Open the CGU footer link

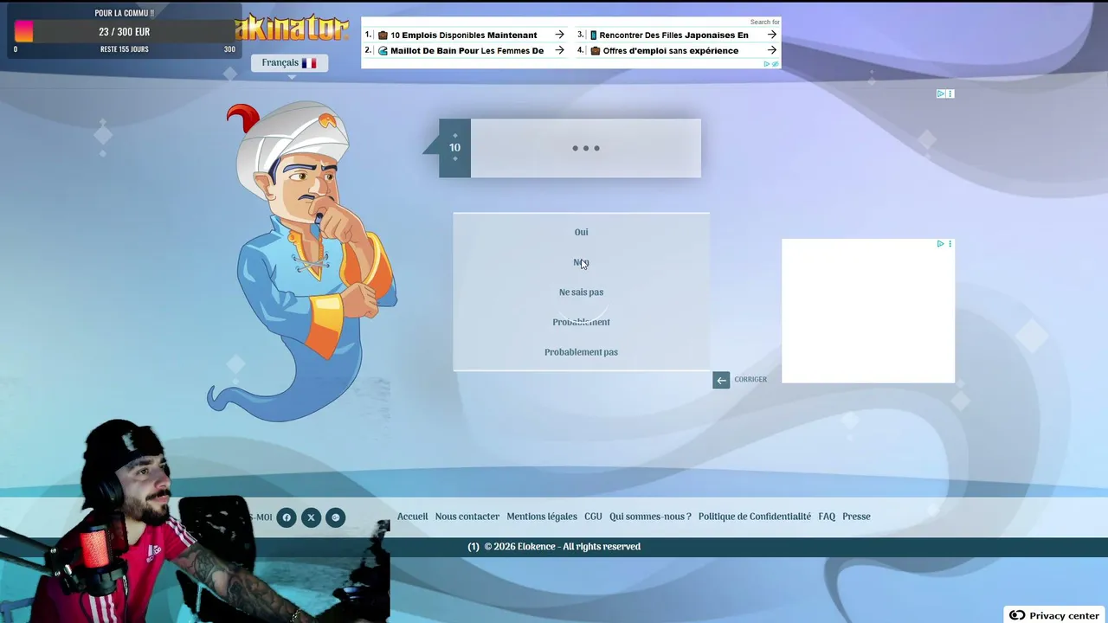pos(593,517)
